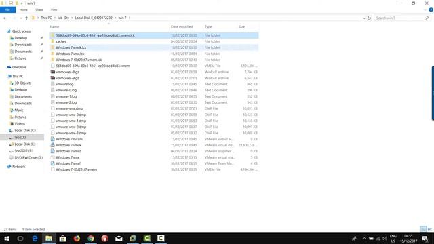Open recent locations dropdown arrow
Screen dimensions: 434x244
point(20,18)
